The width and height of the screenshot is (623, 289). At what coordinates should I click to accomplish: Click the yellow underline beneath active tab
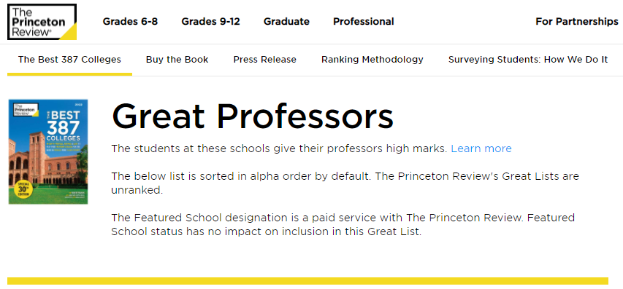point(69,74)
